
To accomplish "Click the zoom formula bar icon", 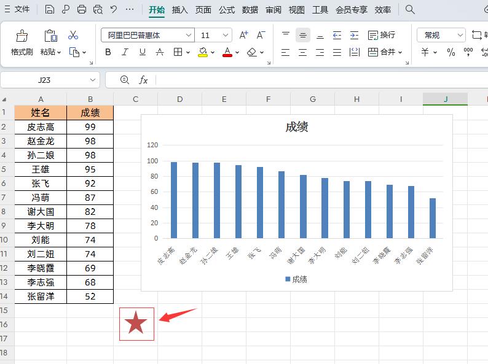I will pyautogui.click(x=125, y=80).
